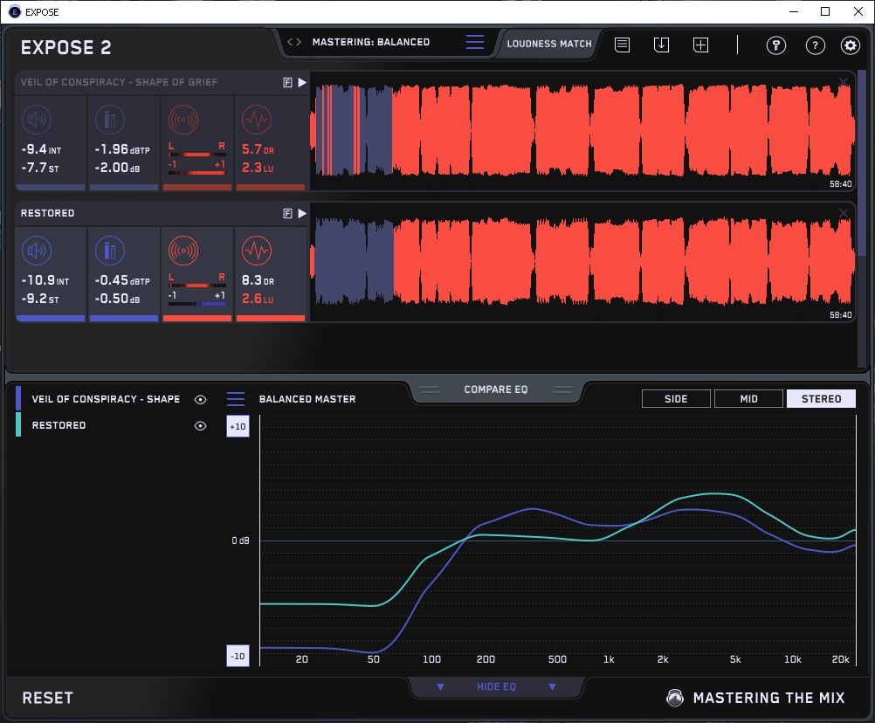
Task: Click the loudness speaker icon for the Restored track
Action: coord(36,251)
